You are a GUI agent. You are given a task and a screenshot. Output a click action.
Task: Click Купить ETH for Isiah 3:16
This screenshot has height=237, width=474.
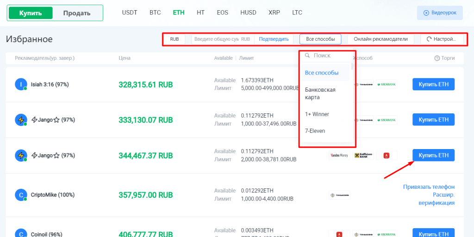433,84
